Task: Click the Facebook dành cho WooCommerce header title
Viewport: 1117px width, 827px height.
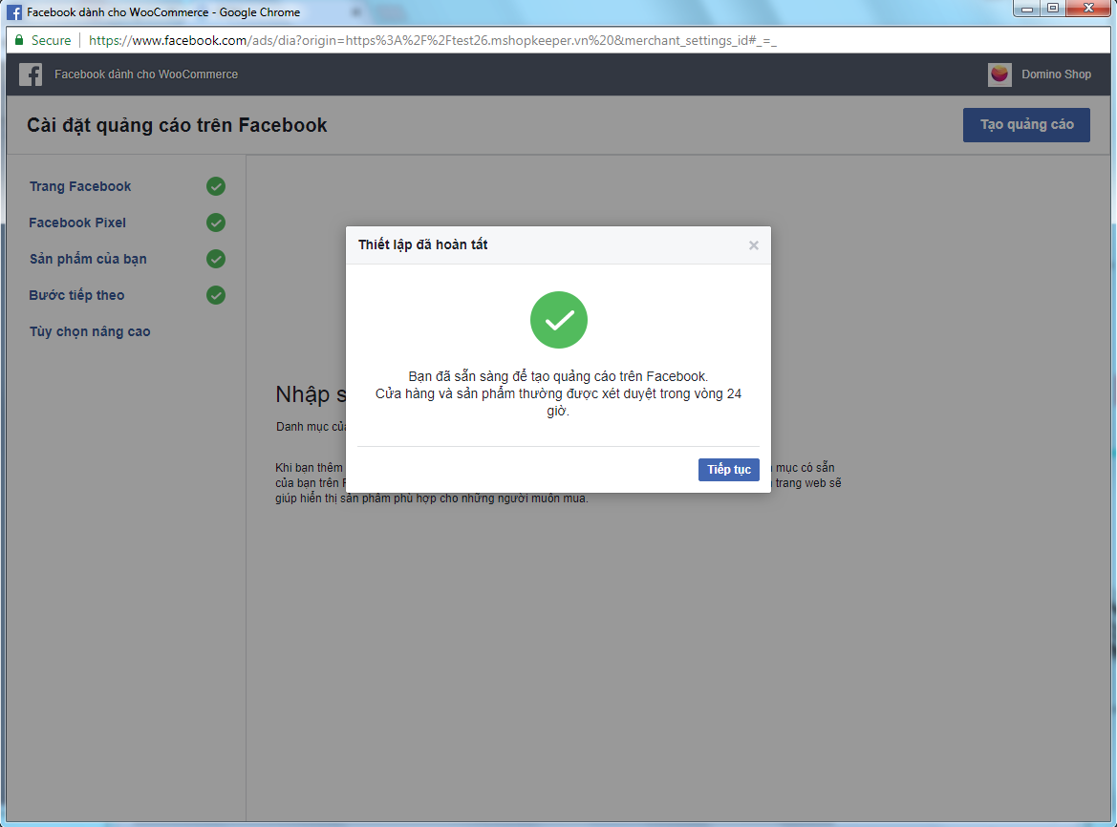Action: point(146,74)
